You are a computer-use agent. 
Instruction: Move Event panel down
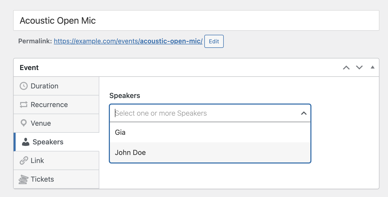pos(359,68)
